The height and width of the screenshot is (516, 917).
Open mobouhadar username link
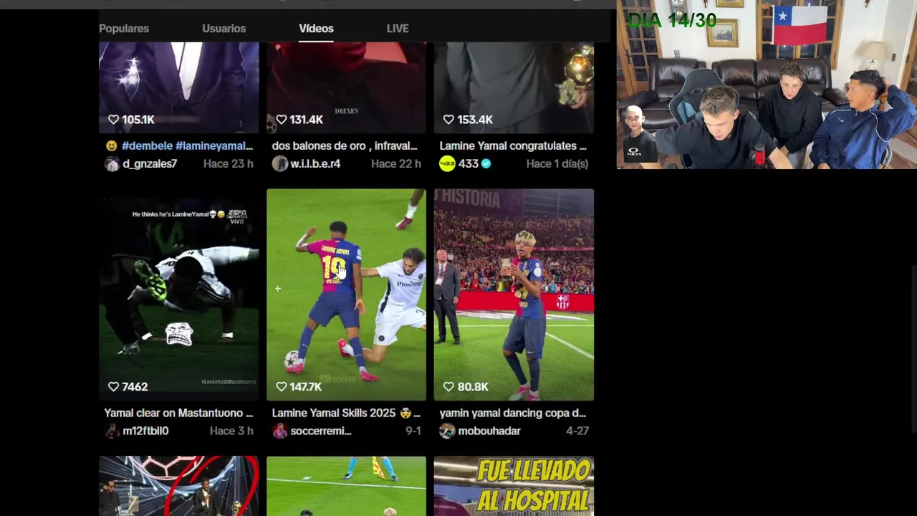489,431
